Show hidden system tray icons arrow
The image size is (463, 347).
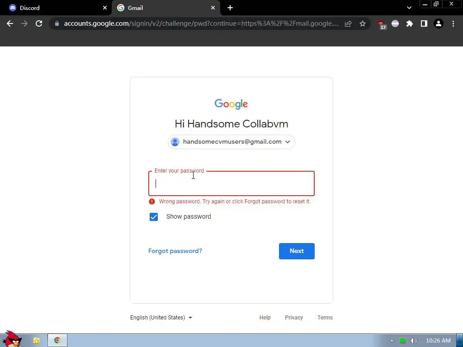click(x=392, y=341)
